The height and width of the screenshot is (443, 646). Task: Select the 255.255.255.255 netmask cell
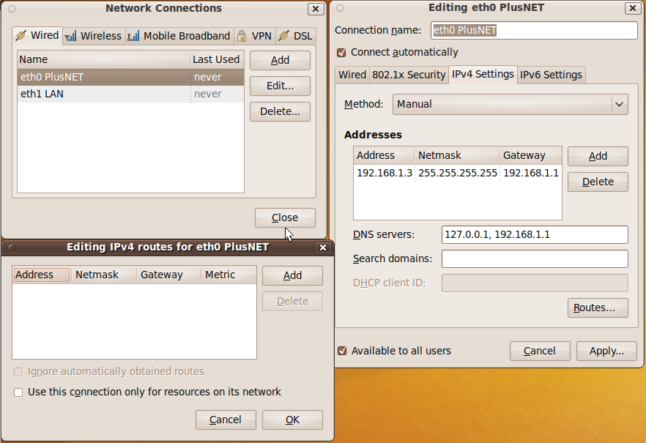458,173
